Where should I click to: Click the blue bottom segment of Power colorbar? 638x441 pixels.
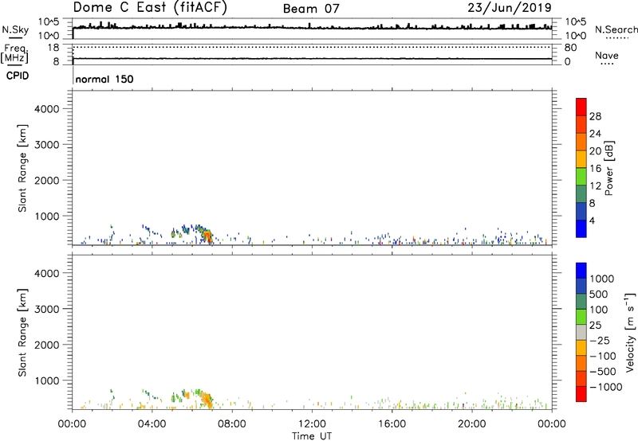(x=581, y=228)
